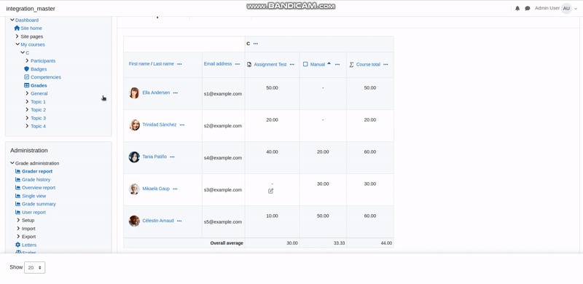Screen dimensions: 583x284
Task: Click Mikaela Gaup's grade edit pencil icon
Action: pos(270,191)
